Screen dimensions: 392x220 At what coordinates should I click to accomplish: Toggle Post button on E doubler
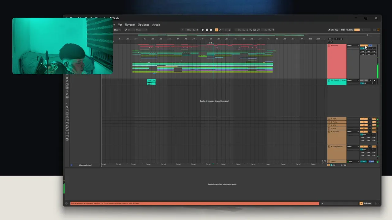(374, 132)
